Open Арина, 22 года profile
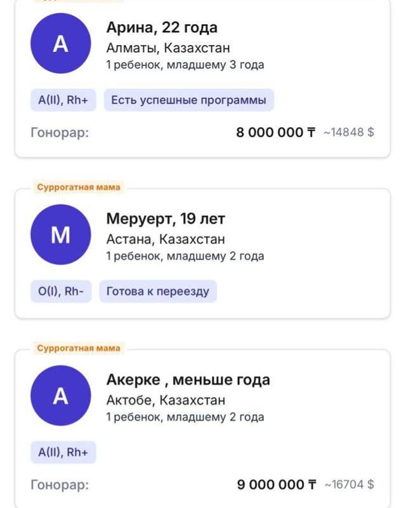406x508 pixels. click(163, 28)
